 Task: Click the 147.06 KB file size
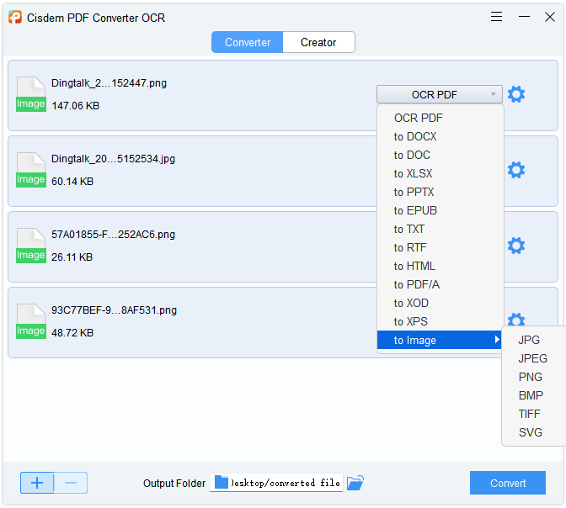(76, 106)
